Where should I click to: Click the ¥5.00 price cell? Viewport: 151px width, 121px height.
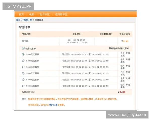[x=125, y=41]
